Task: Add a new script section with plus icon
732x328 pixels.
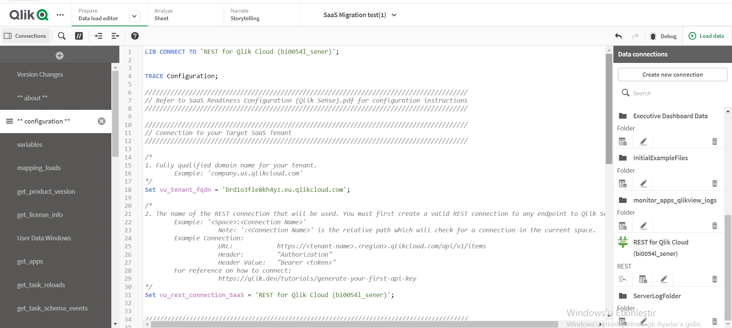Action: 59,56
